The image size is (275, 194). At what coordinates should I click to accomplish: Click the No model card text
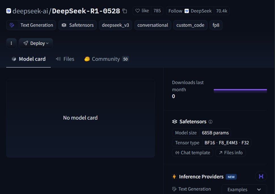coord(80,118)
